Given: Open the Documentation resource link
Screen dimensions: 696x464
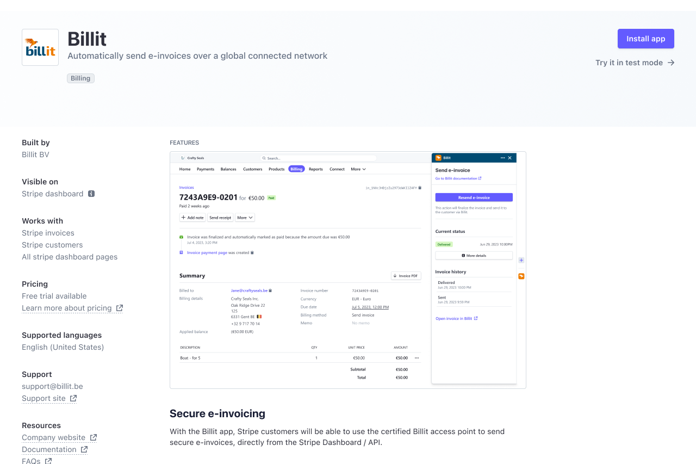Looking at the screenshot, I should [49, 449].
